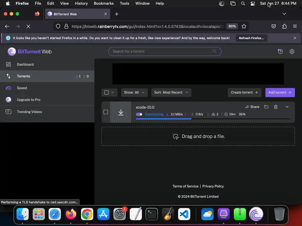
Task: Check the xcode-10.0 torrent checkbox
Action: [x=106, y=112]
